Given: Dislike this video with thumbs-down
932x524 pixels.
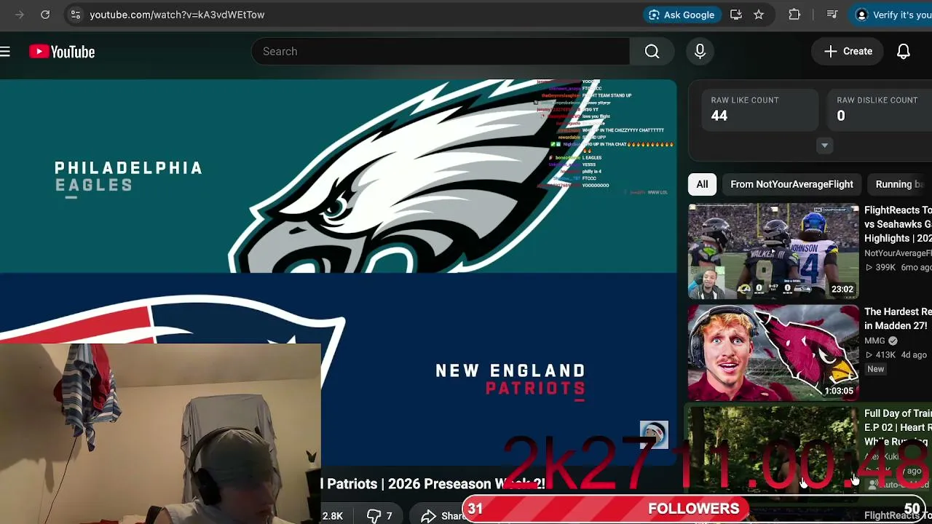Looking at the screenshot, I should [379, 515].
